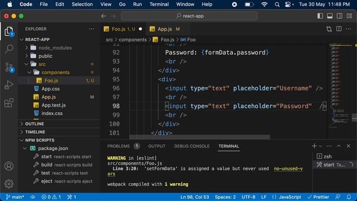Toggle the bottom panel layout icon
Image resolution: width=357 pixels, height=201 pixels.
pyautogui.click(x=330, y=16)
